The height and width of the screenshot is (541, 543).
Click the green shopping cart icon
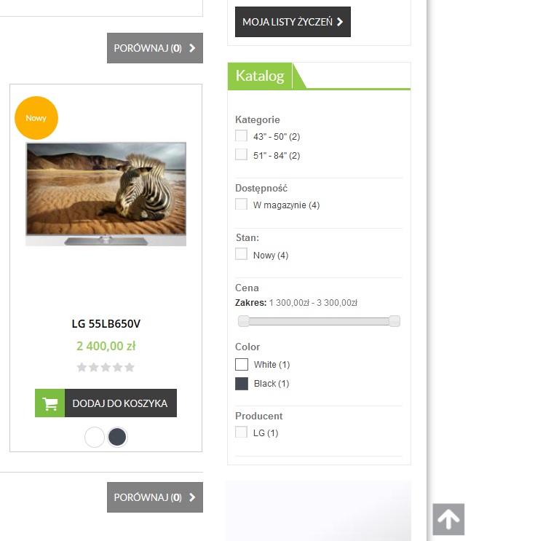(x=50, y=403)
